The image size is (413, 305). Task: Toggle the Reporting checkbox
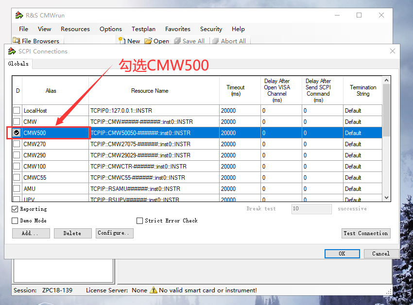point(15,209)
